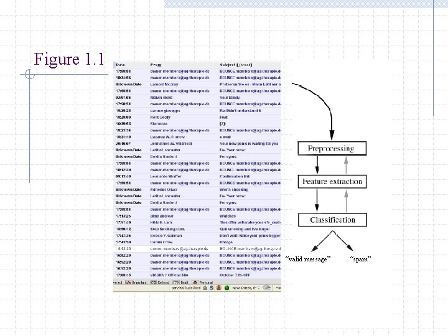
Task: Open message from Kent Cecily
Action: pos(160,117)
